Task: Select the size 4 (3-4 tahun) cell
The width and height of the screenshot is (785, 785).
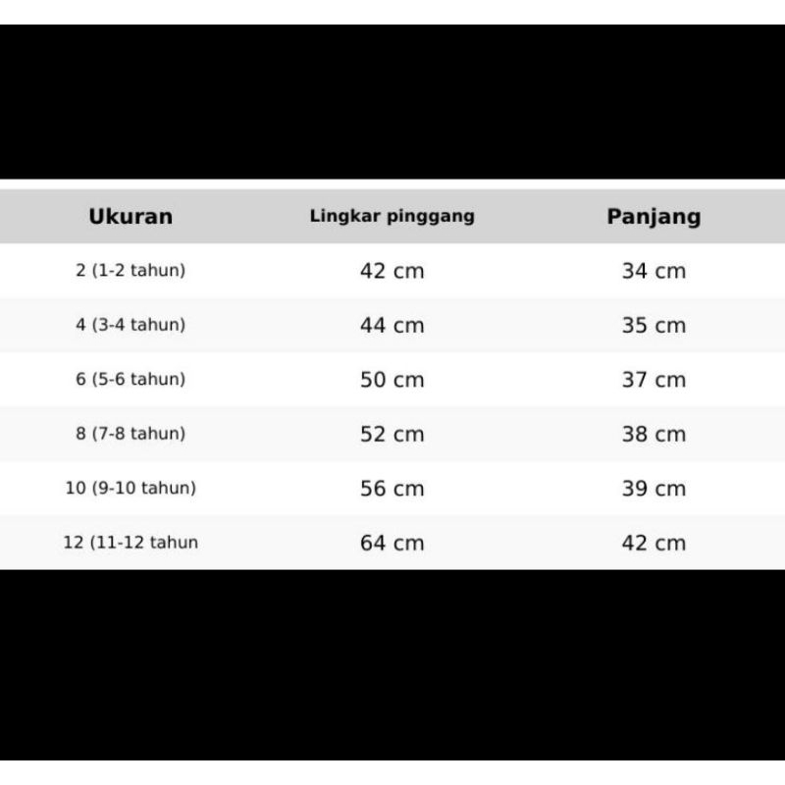Action: point(131,325)
